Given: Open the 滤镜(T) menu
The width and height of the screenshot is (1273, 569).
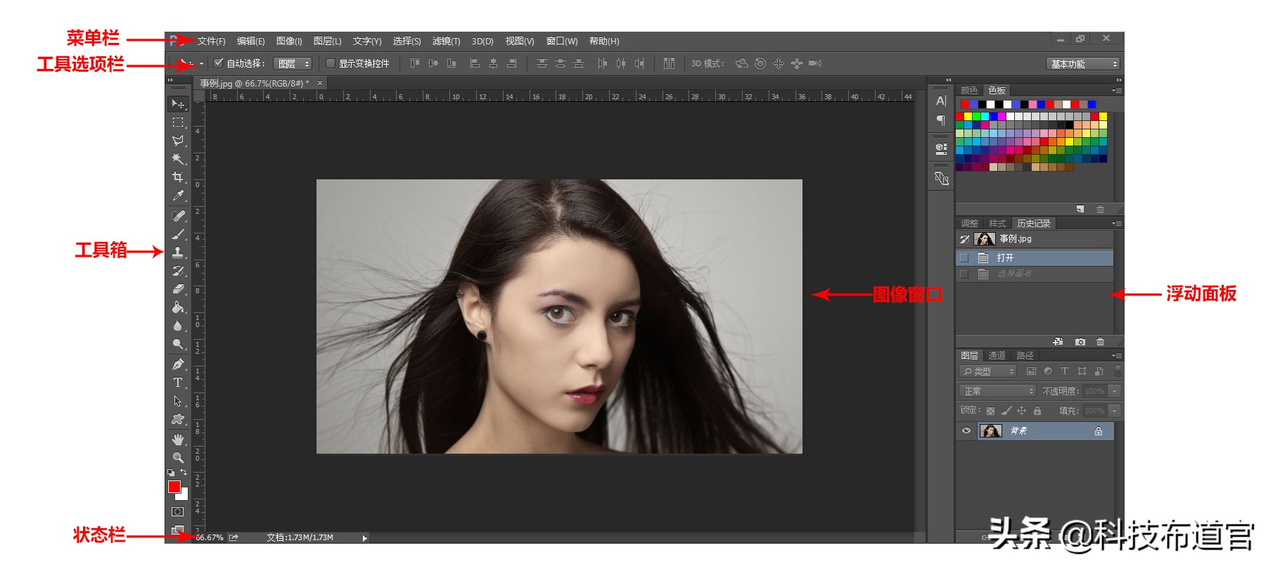Looking at the screenshot, I should (446, 41).
